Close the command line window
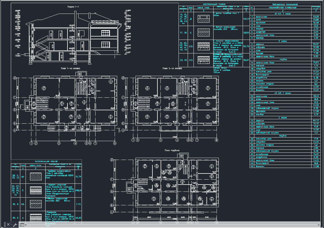 tap(8, 224)
